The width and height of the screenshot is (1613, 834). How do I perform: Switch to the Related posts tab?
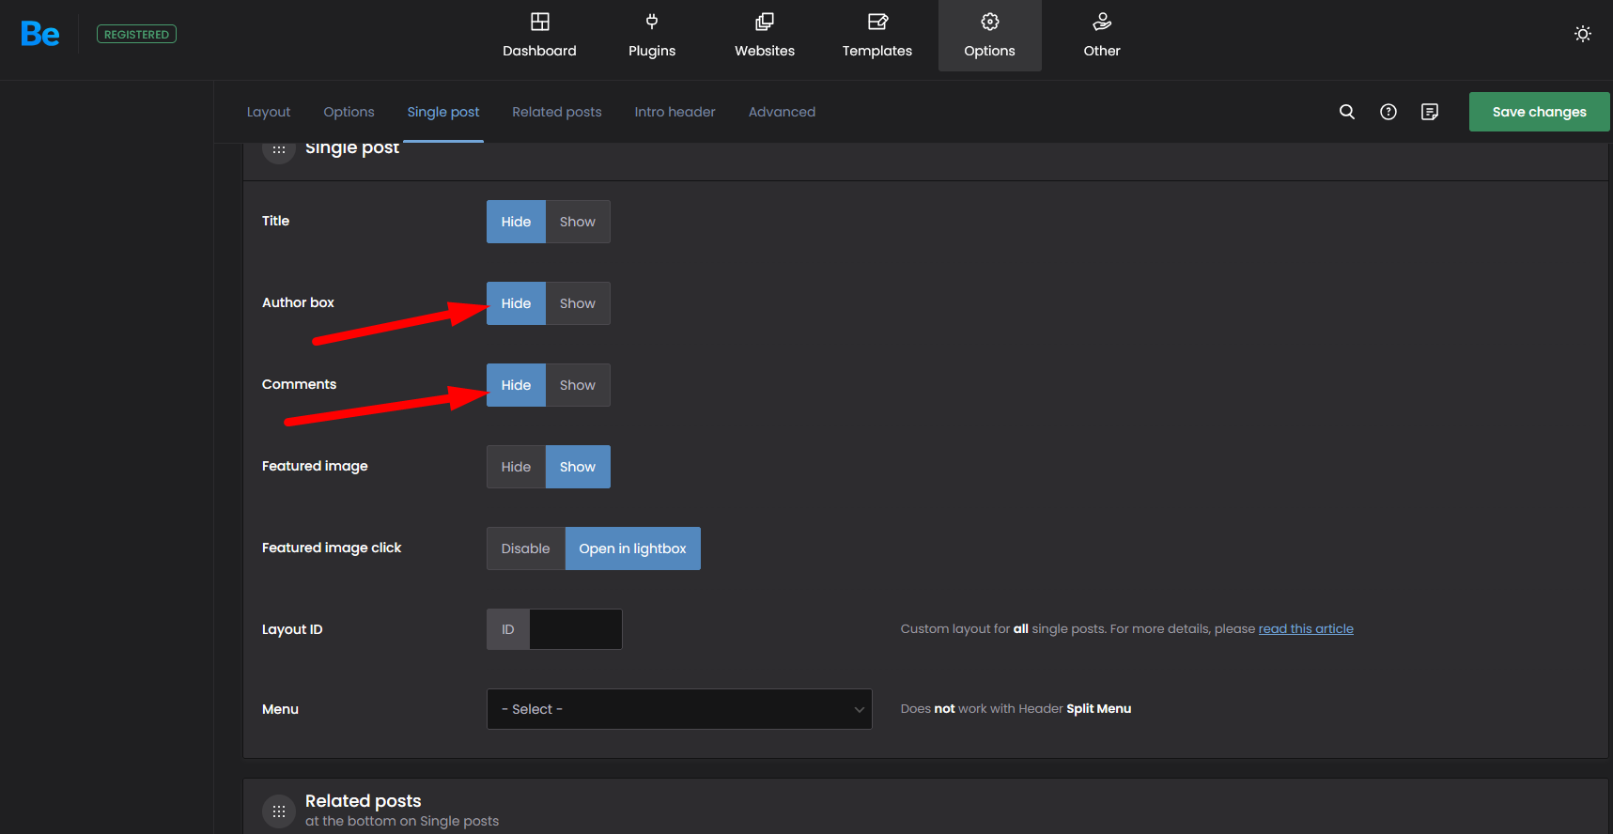click(556, 112)
